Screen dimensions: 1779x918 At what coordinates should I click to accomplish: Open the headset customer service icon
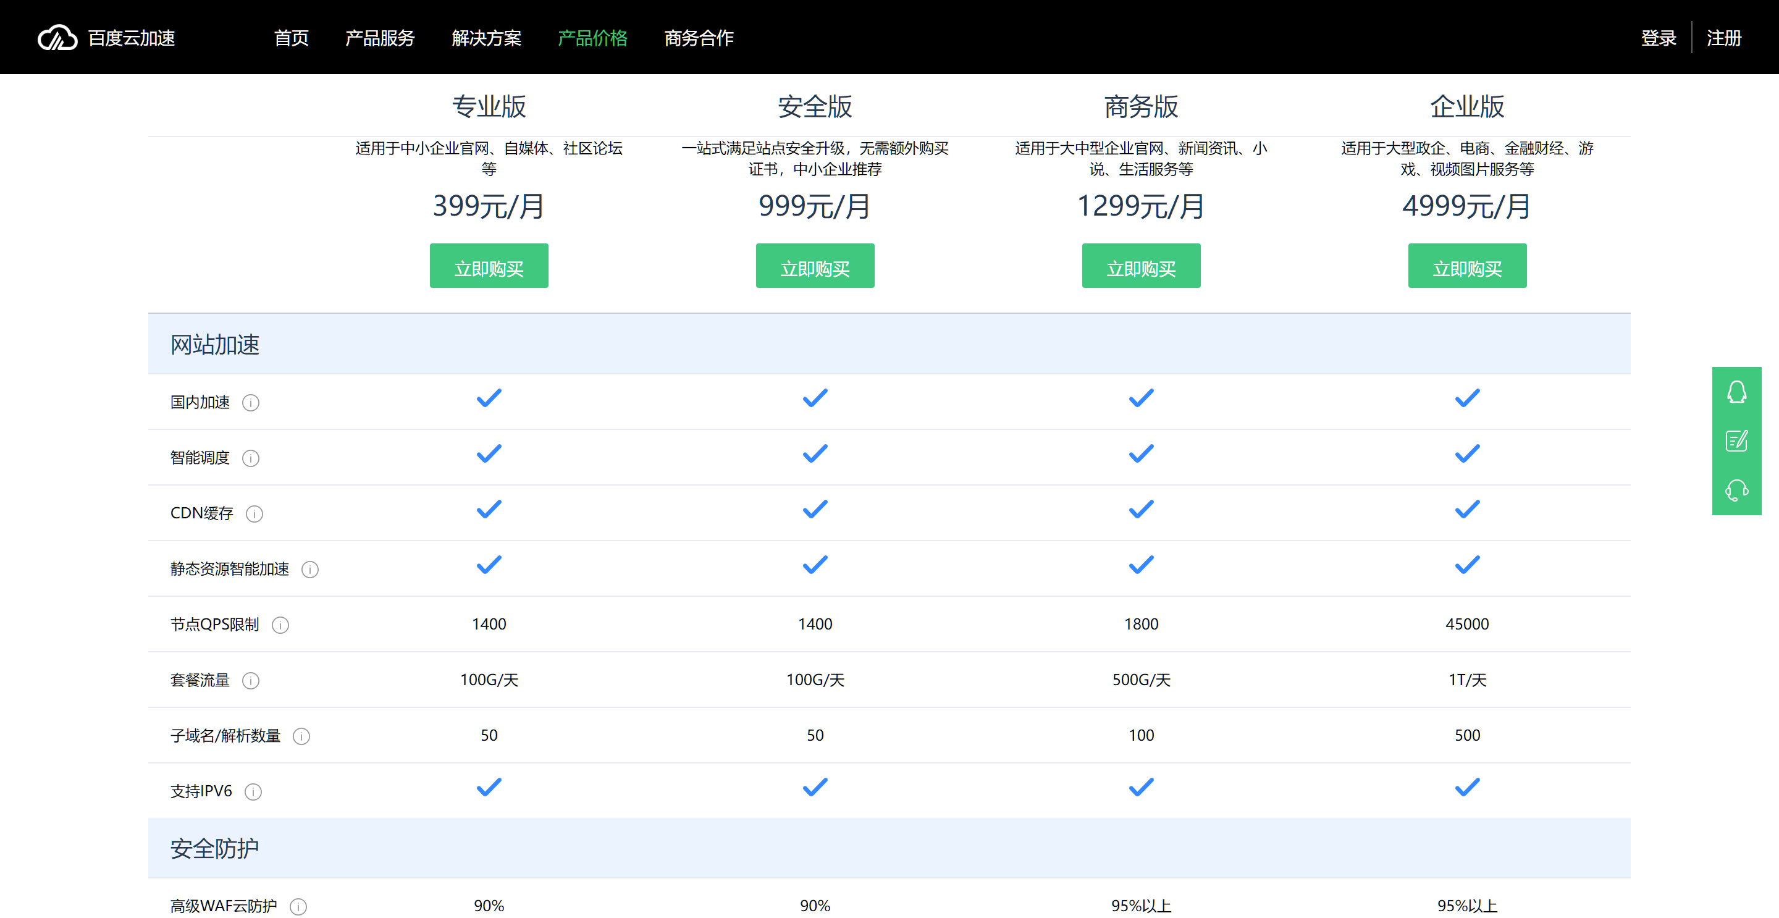coord(1736,491)
